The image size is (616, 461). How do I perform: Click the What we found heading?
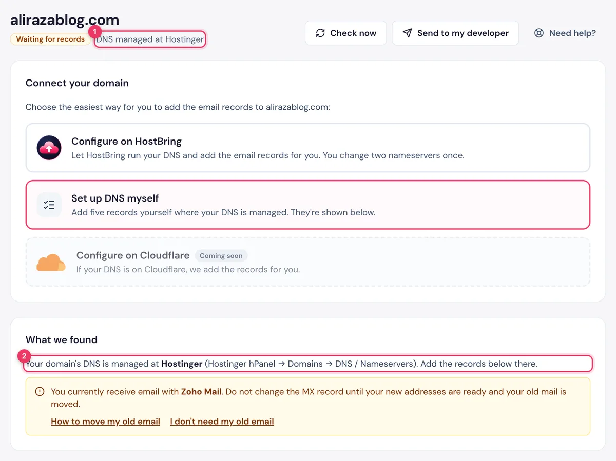[x=62, y=340]
